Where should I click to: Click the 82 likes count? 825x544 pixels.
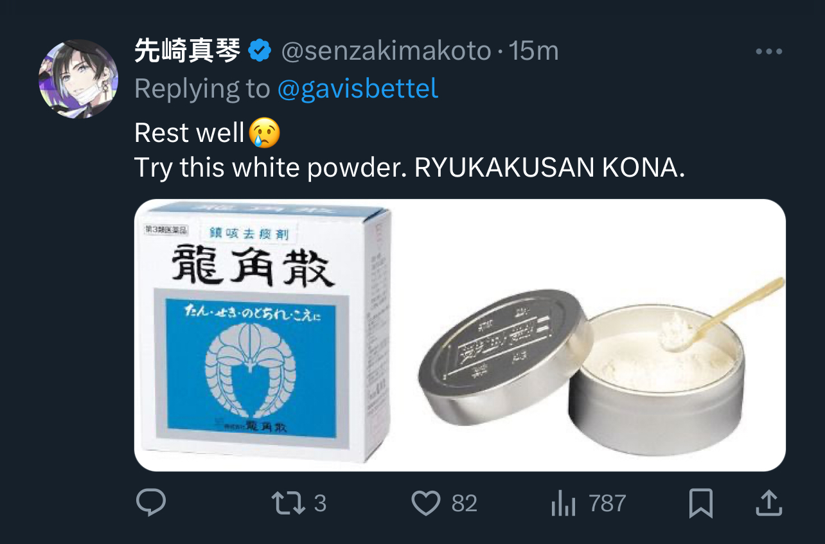464,503
